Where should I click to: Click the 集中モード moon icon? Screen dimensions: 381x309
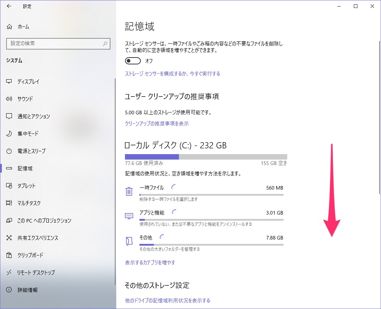coord(9,134)
